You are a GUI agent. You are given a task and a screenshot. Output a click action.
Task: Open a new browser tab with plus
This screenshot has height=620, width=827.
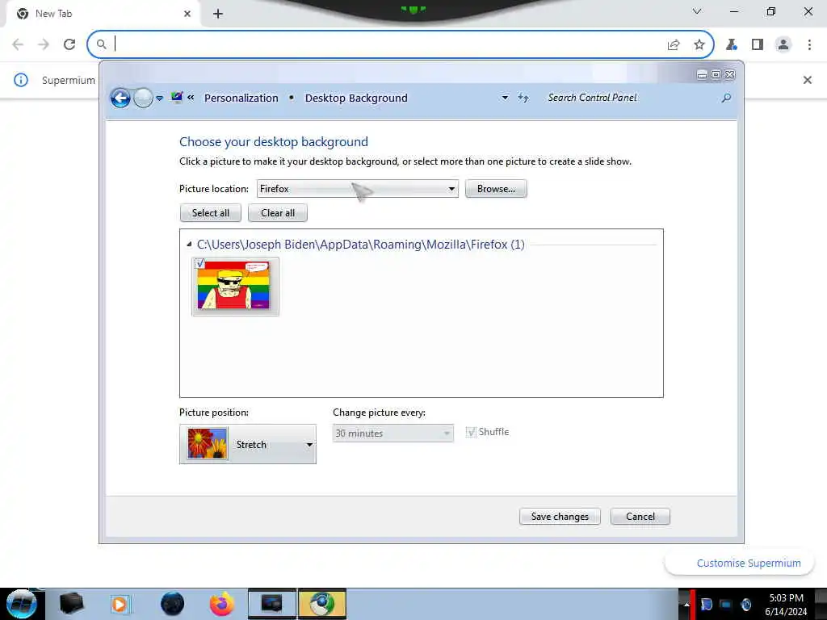pyautogui.click(x=218, y=14)
